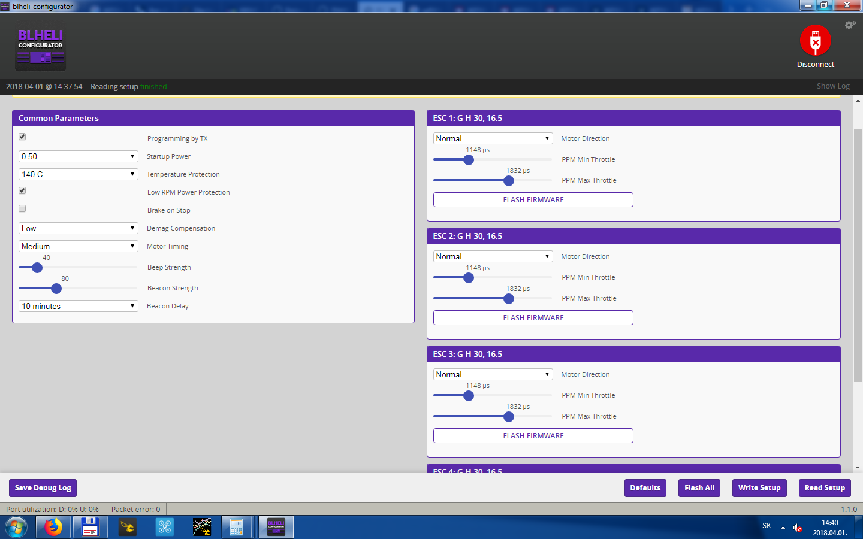Open Windows Start menu orb
The width and height of the screenshot is (863, 539).
point(16,528)
